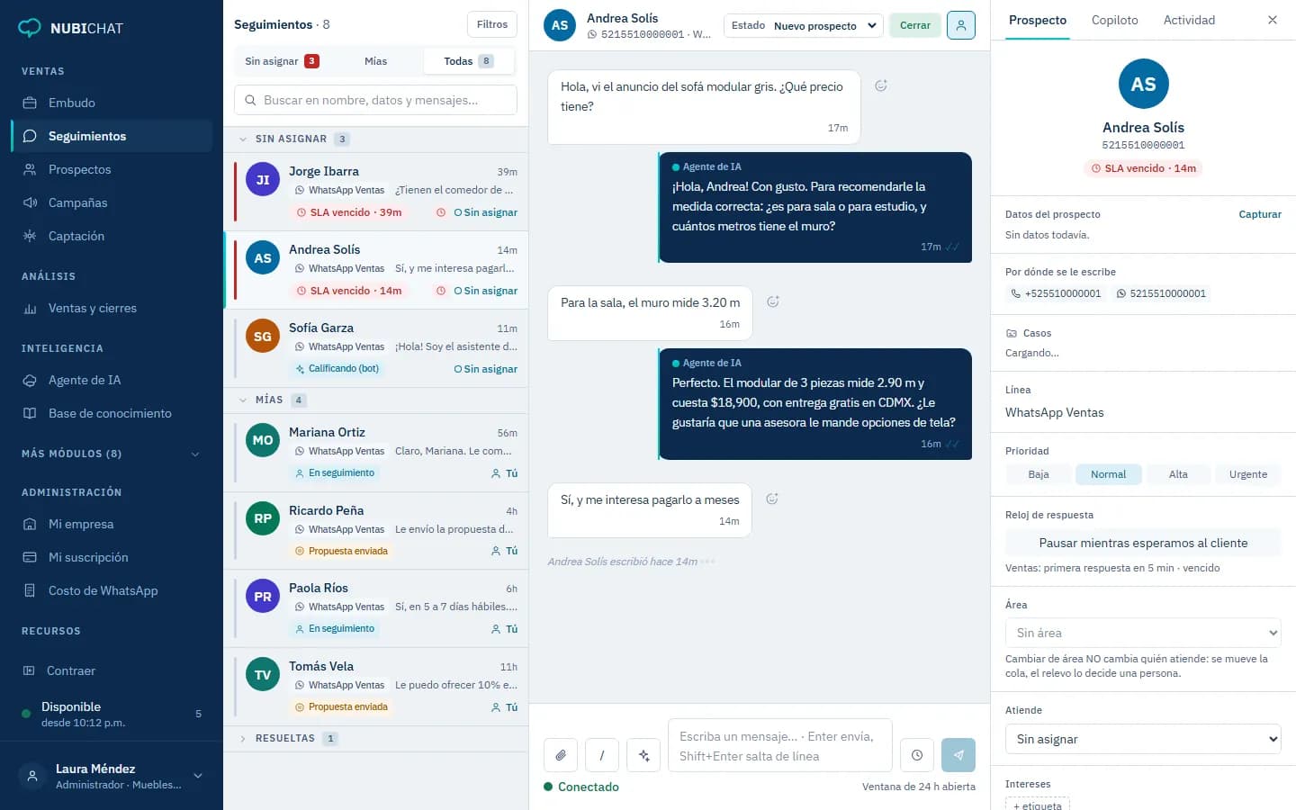The width and height of the screenshot is (1296, 810).
Task: Expand the RESUELTAS group
Action: tap(376, 738)
